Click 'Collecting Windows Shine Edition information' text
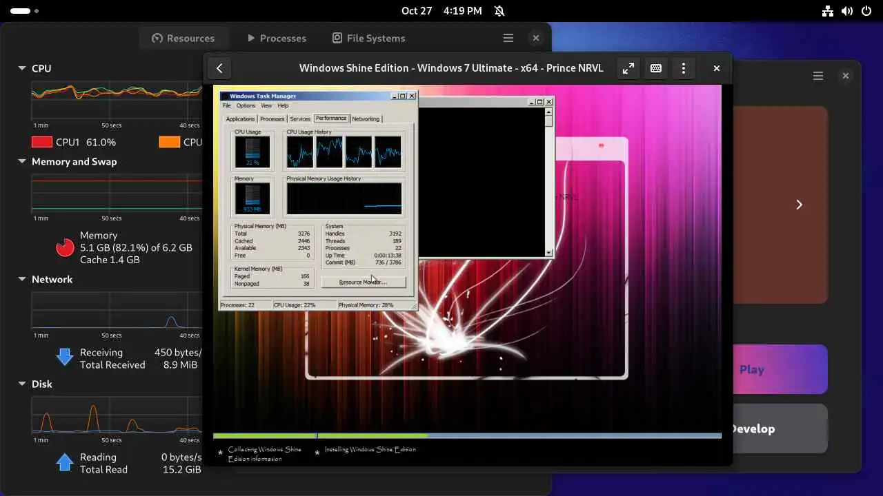Screen dimensions: 883x496 265,454
